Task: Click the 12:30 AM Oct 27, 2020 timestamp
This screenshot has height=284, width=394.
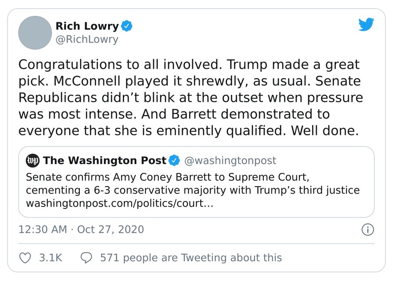Action: (81, 230)
